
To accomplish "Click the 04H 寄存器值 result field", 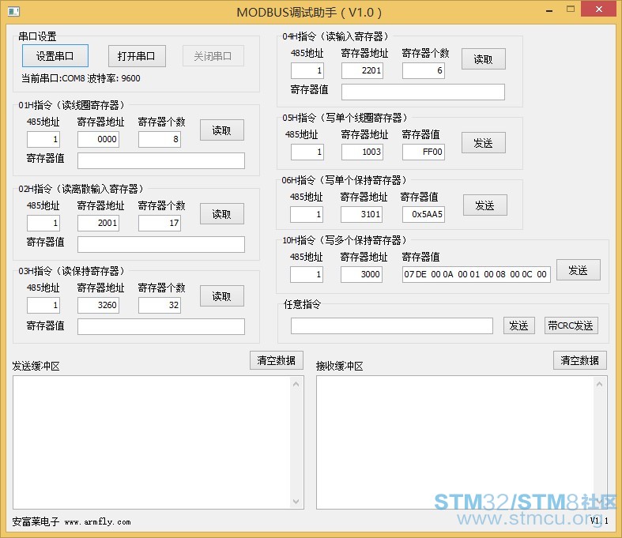I will pyautogui.click(x=424, y=92).
